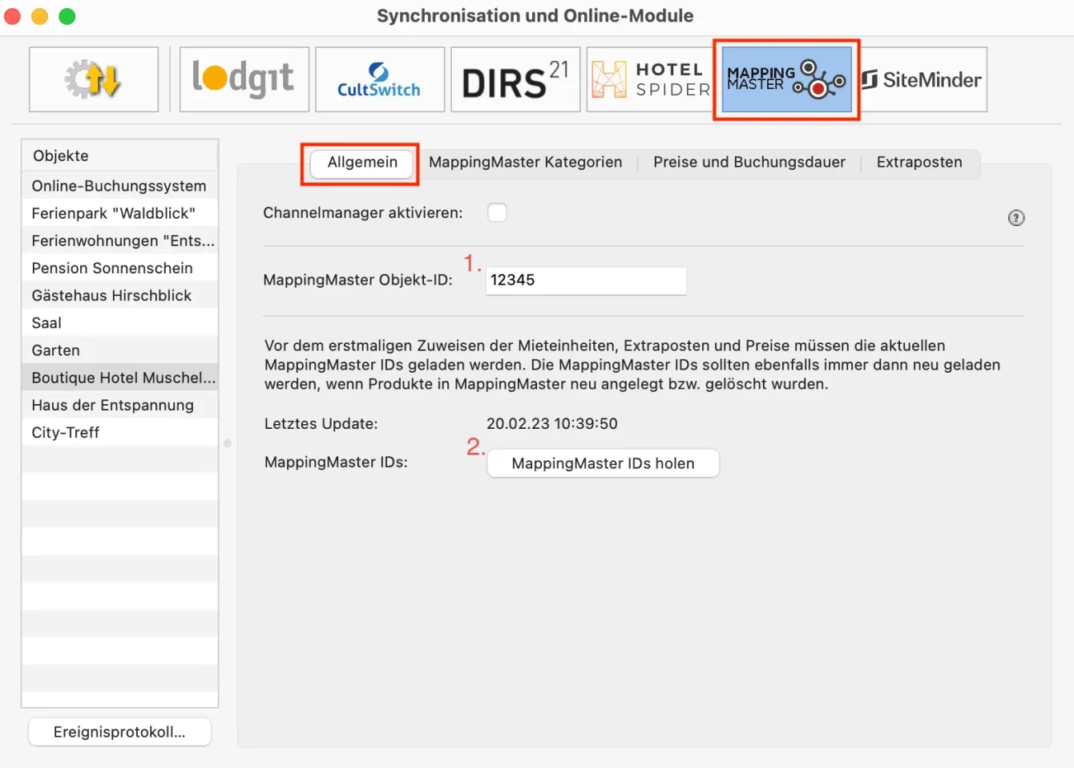Screen dimensions: 1074x768
Task: Switch to the Extraposten tab
Action: 919,163
